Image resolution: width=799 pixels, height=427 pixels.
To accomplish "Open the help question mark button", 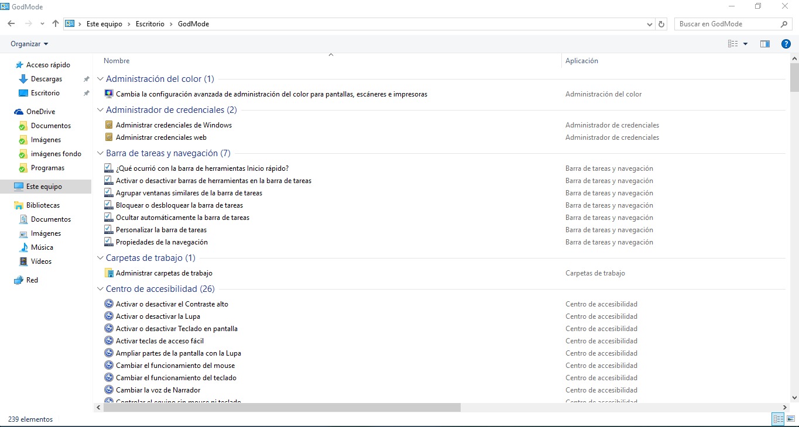I will (786, 44).
